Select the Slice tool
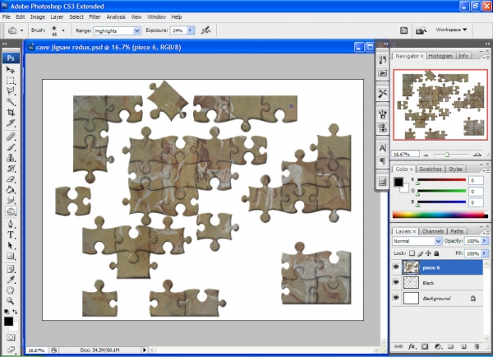Viewport: 493px width, 357px height. (x=11, y=123)
